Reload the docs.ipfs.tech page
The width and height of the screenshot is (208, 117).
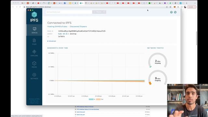click(x=20, y=7)
